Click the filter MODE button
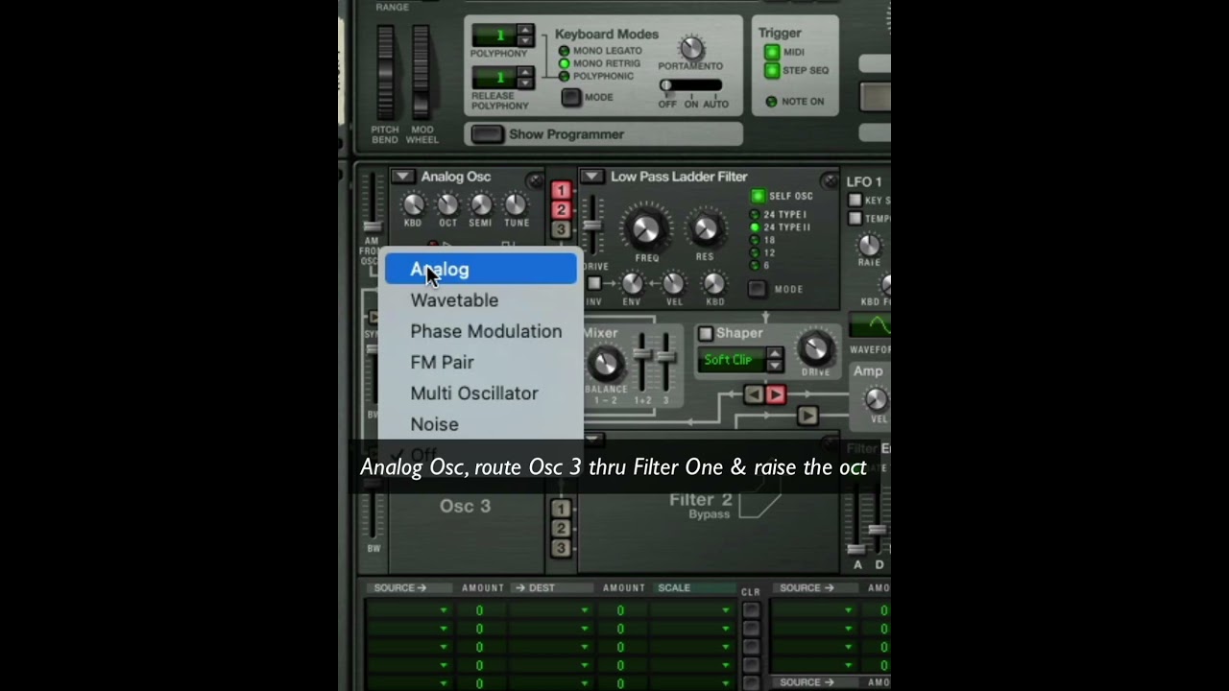The height and width of the screenshot is (691, 1229). tap(758, 289)
